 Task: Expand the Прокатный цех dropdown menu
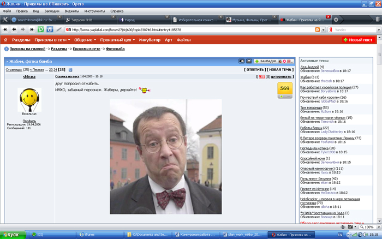tap(117, 40)
